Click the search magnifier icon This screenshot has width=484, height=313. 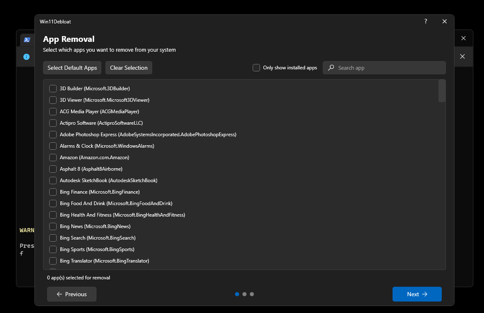click(x=331, y=68)
